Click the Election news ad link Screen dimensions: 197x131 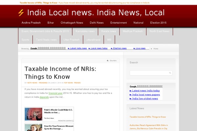[119, 48]
